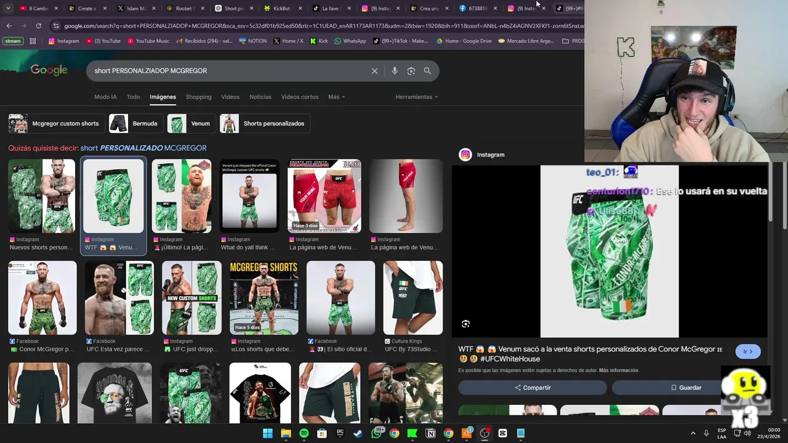Open the Culture Kings UFC shorts thumbnail
The width and height of the screenshot is (788, 443).
point(412,298)
